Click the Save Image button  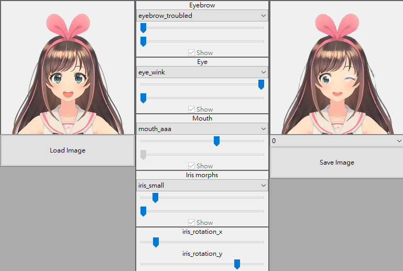click(336, 162)
